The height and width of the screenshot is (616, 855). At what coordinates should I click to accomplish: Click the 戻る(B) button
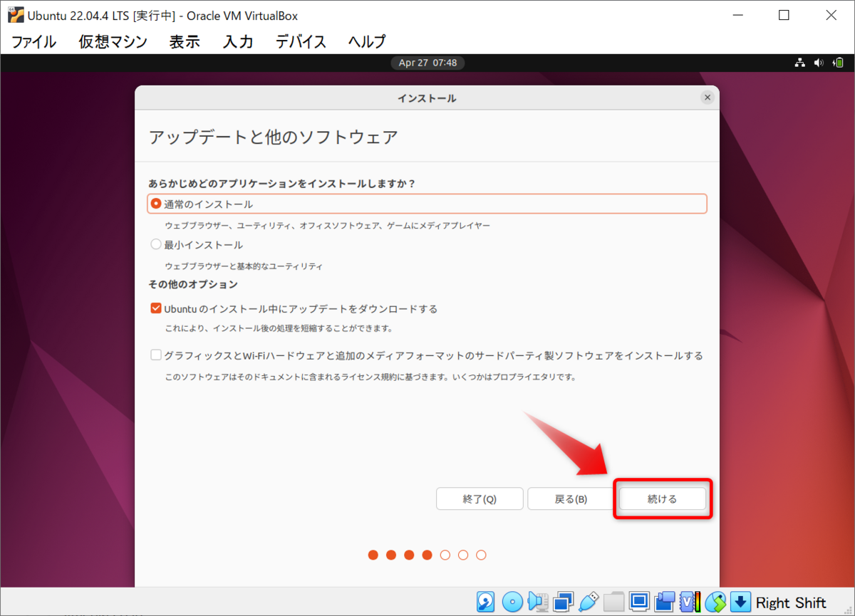point(571,498)
